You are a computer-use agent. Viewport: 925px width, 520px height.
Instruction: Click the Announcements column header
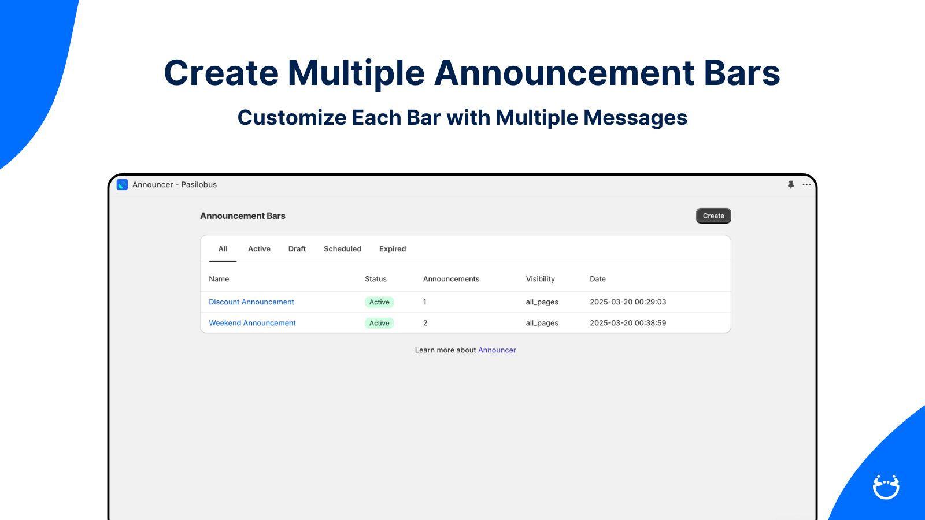click(451, 278)
